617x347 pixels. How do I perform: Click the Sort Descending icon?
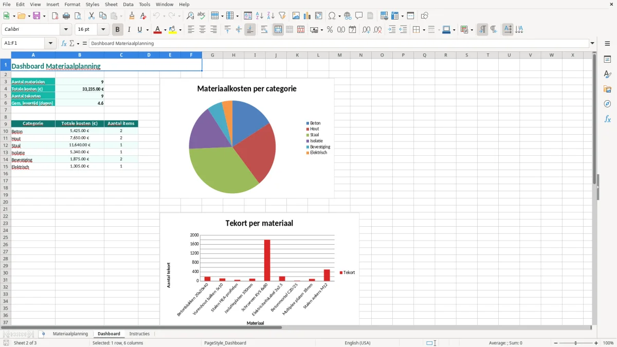271,16
